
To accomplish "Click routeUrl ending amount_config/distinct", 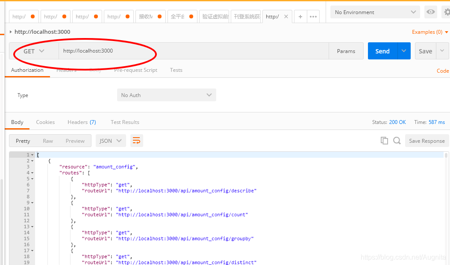I will 186,262.
